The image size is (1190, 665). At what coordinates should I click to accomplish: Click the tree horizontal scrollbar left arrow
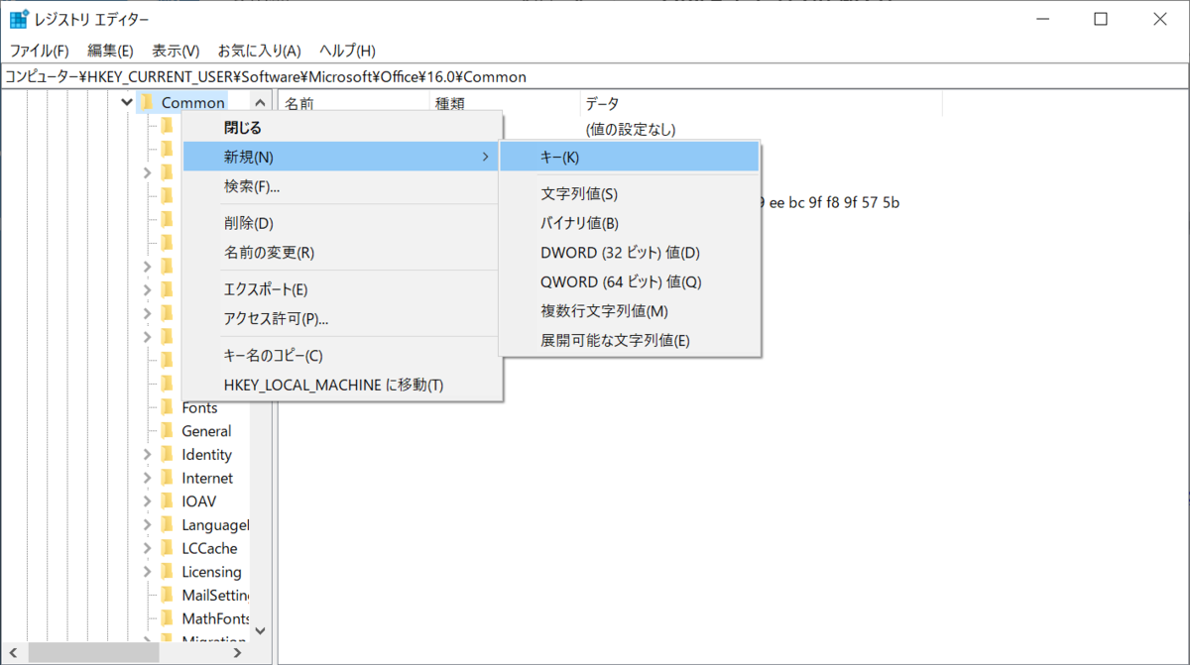pyautogui.click(x=14, y=654)
